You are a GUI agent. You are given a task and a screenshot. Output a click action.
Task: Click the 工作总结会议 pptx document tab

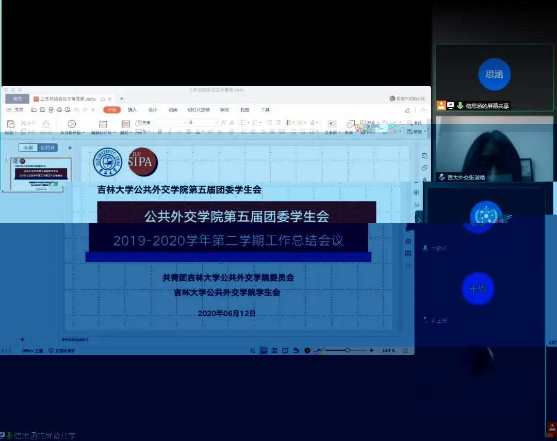click(x=73, y=99)
